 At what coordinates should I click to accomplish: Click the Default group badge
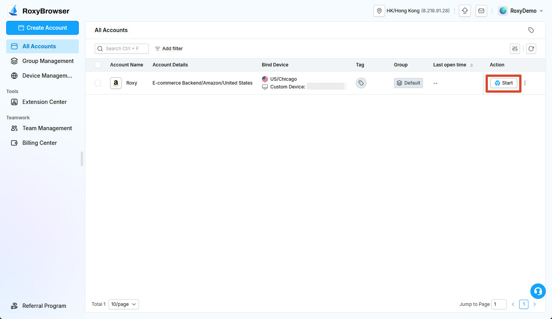[x=408, y=83]
